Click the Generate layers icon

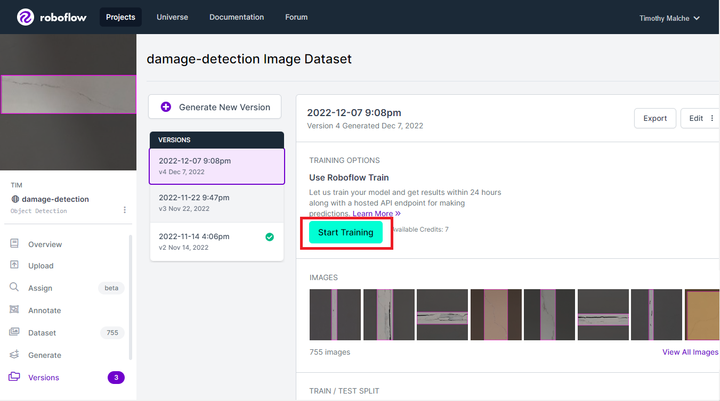click(x=14, y=354)
